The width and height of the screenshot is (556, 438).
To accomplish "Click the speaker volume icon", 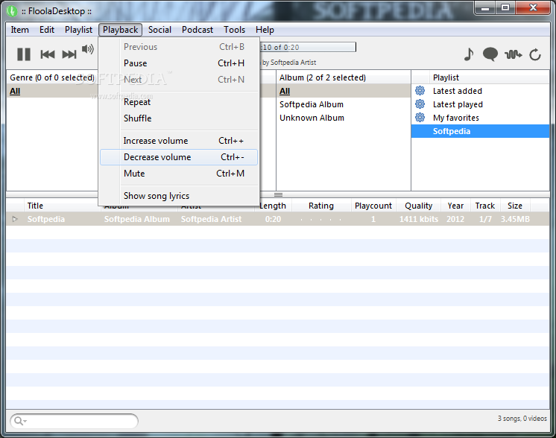I will [88, 49].
